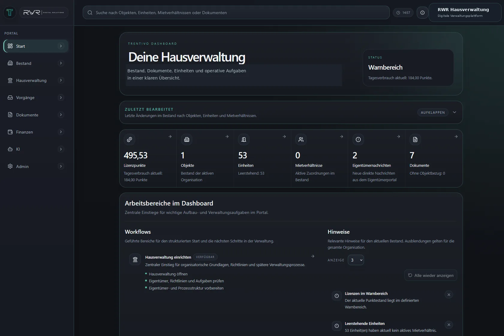504x336 pixels.
Task: Click the Eigentümernachrichten alert icon
Action: click(358, 139)
